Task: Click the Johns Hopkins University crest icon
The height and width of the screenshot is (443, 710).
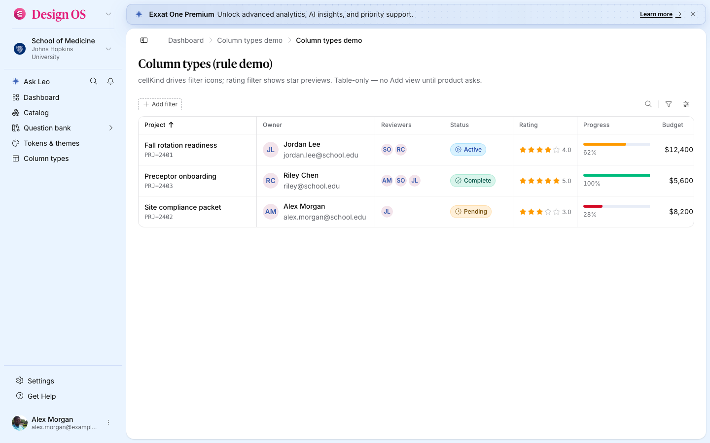Action: (x=20, y=49)
